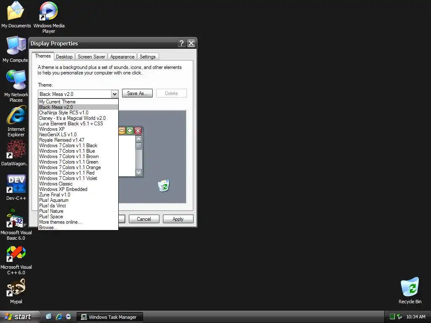
Task: Launch Internet Explorer from the quick launch bar
Action: click(x=59, y=317)
